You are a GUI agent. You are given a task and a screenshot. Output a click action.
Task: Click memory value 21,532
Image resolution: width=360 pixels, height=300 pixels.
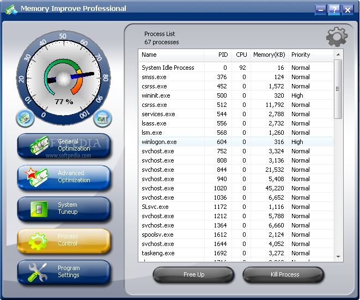[274, 170]
